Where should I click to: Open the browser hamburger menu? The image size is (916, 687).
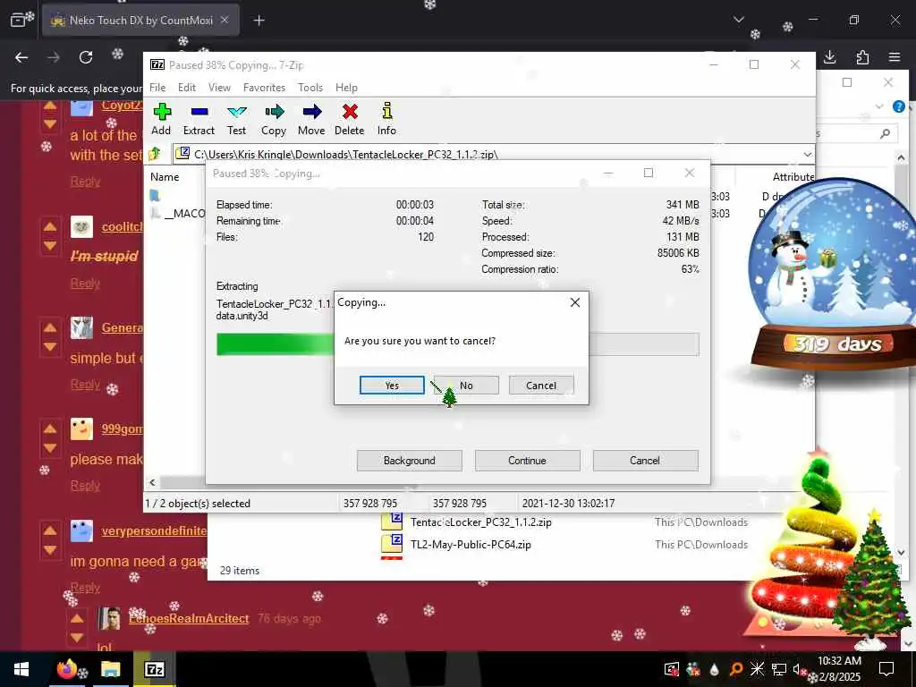click(x=895, y=57)
